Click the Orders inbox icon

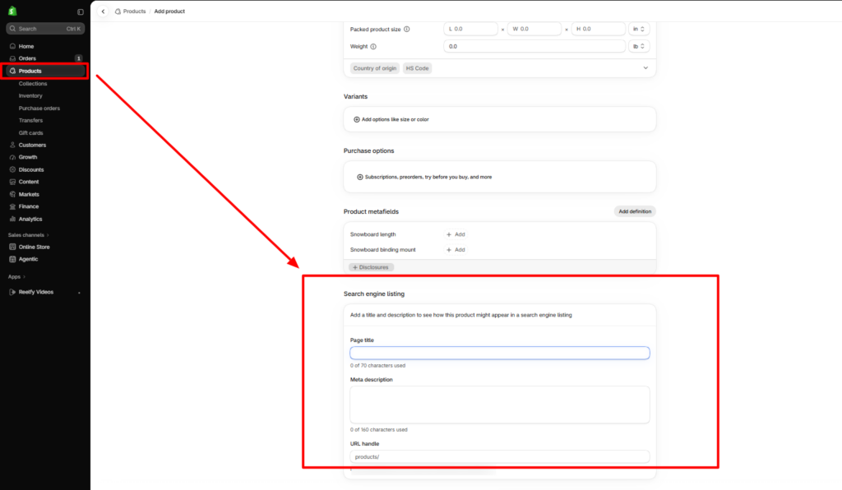click(x=12, y=58)
